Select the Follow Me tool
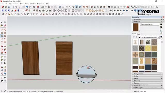This screenshot has width=165, height=93. (x=5, y=50)
